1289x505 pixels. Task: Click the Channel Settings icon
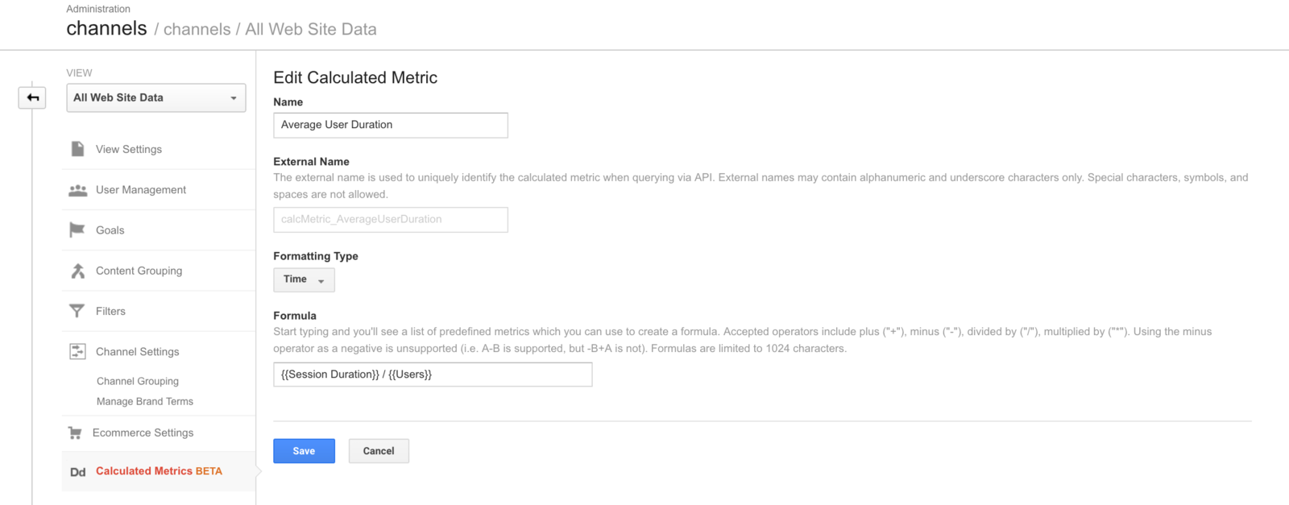[x=77, y=351]
